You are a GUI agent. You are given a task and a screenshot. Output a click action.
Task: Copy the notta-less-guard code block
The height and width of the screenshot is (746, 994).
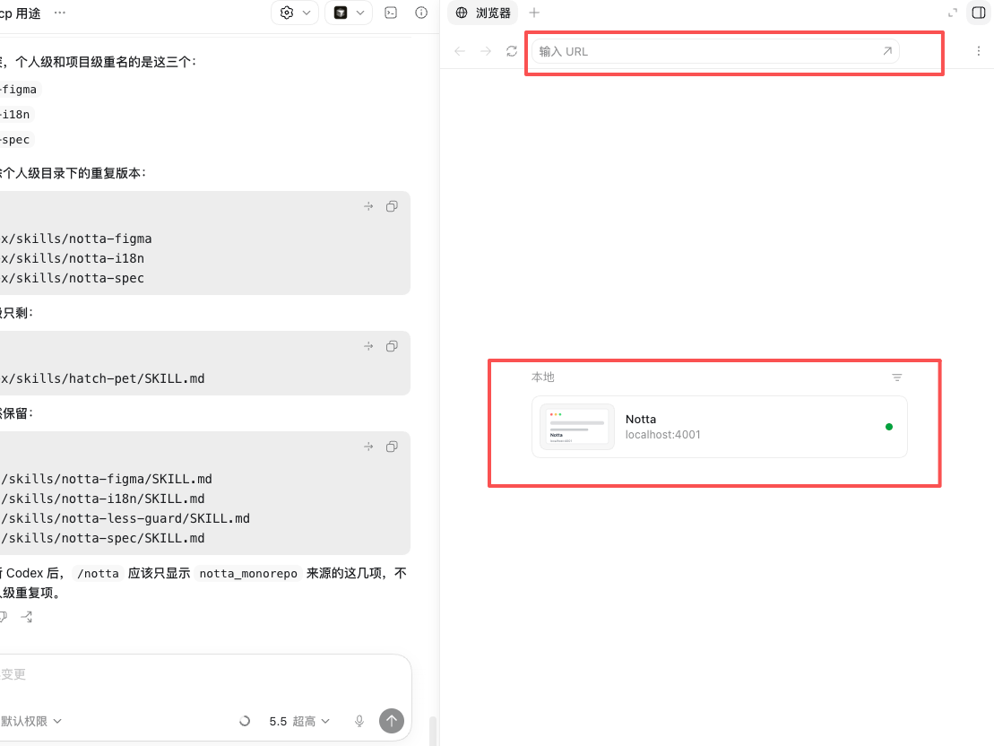(392, 447)
